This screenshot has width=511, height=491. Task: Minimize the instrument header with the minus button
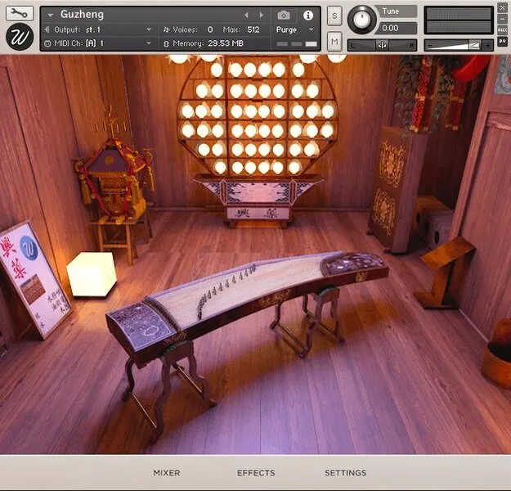[x=502, y=19]
